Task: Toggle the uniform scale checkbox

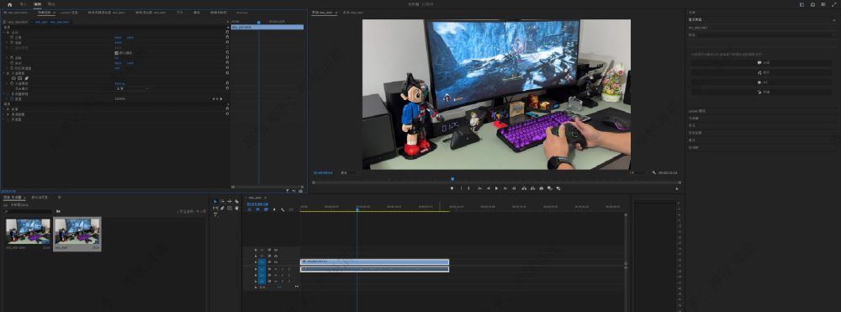Action: pos(116,53)
